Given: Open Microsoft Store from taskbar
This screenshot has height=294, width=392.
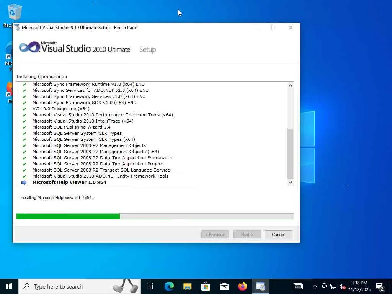Looking at the screenshot, I should [206, 286].
